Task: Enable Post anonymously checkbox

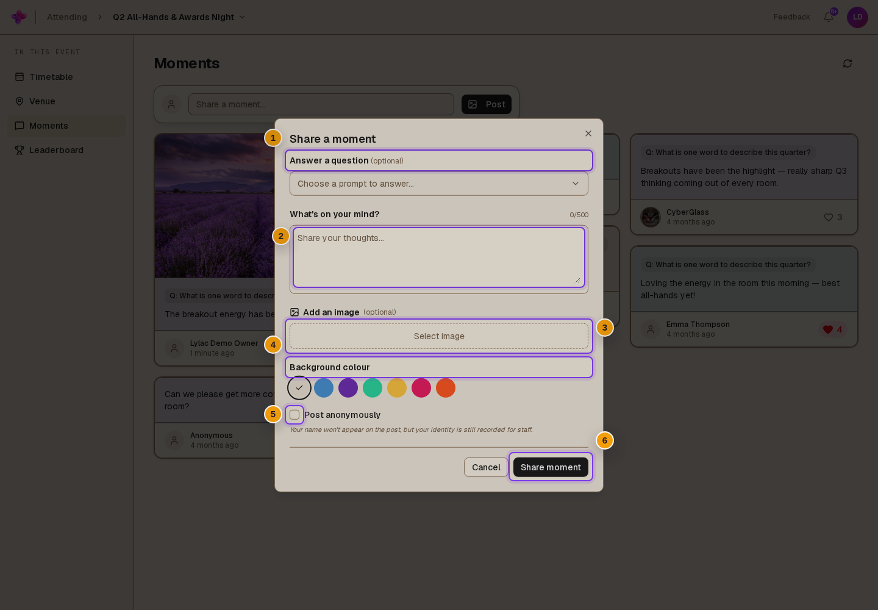Action: [294, 415]
